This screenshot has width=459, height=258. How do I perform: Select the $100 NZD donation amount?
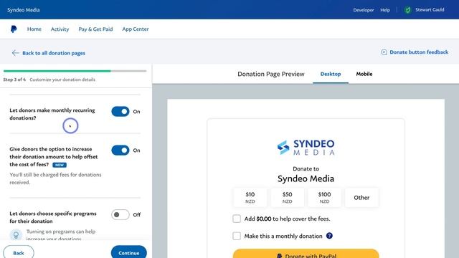point(324,198)
